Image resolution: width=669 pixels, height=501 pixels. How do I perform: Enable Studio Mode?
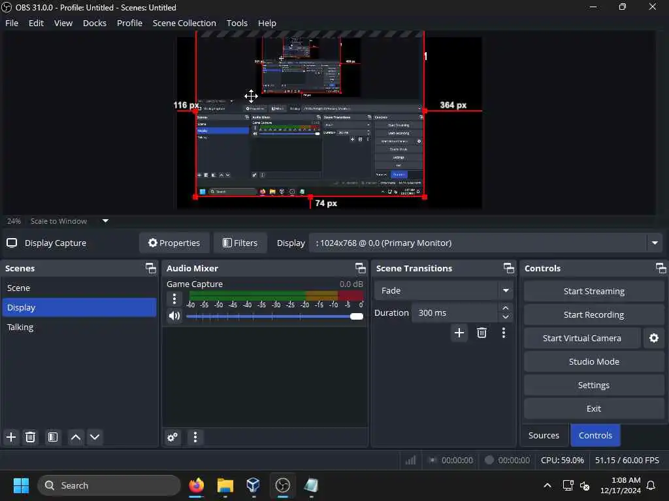[594, 361]
